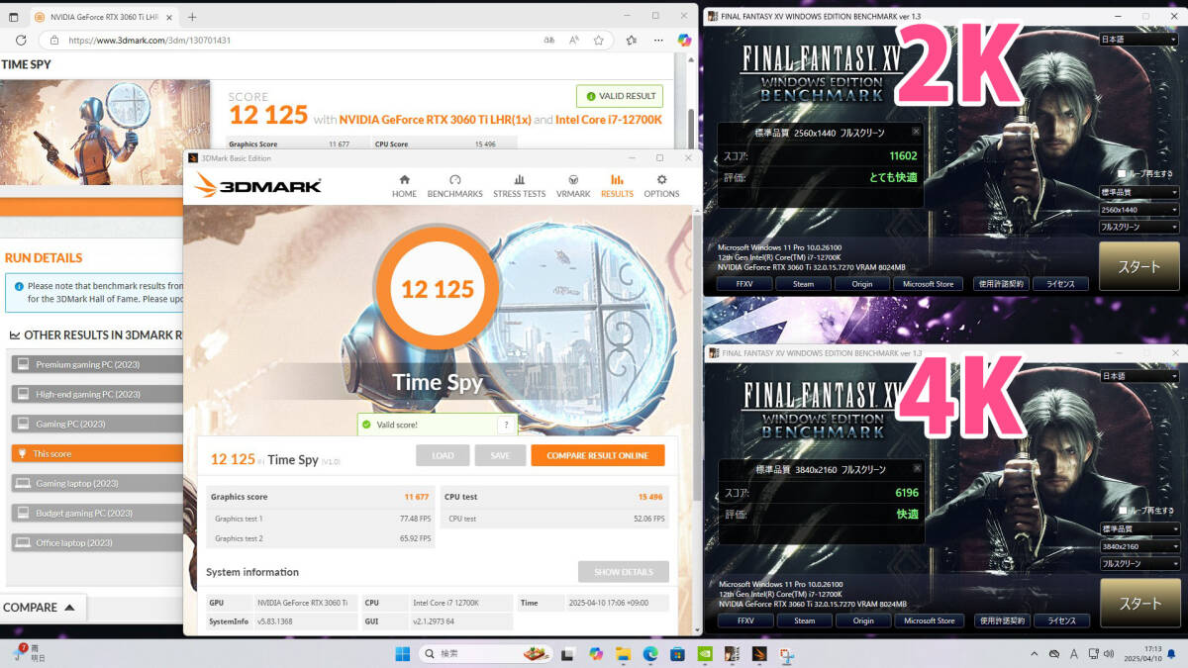Click 使用許諾契約 in 4K benchmark window
The width and height of the screenshot is (1188, 668).
tap(1001, 620)
